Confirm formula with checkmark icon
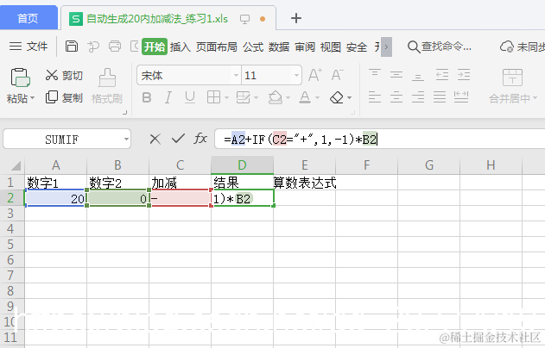The width and height of the screenshot is (545, 348). (x=178, y=139)
